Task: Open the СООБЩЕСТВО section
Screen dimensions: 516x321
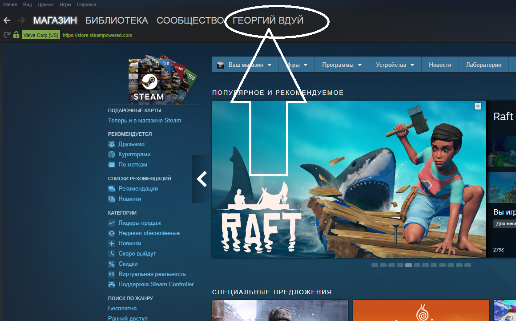Action: (190, 20)
